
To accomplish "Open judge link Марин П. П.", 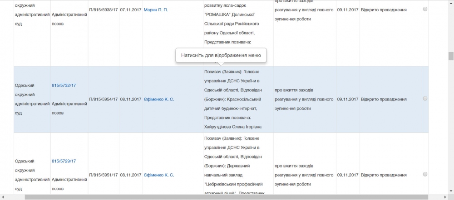I will (156, 10).
